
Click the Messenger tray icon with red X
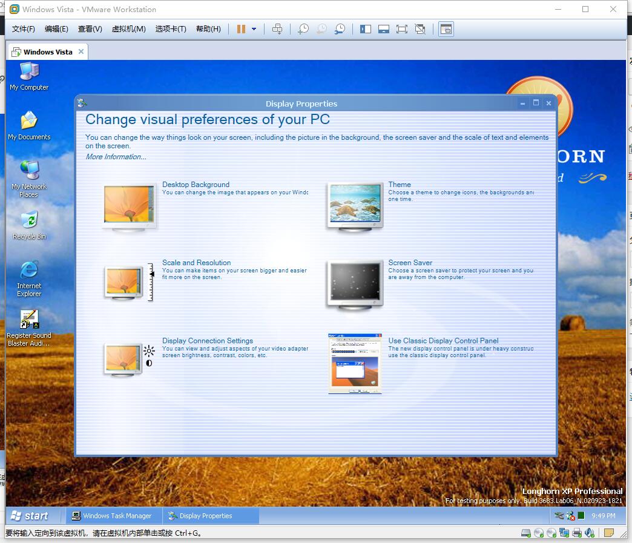pyautogui.click(x=570, y=516)
